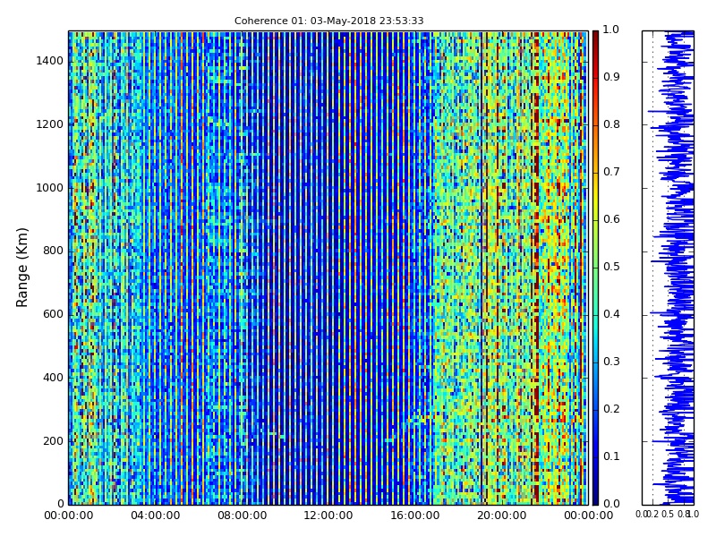Click the x-axis time label 04:00:00
Screen dimensions: 716x537
155,516
